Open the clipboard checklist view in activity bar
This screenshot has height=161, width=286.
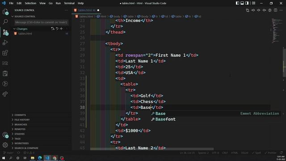5,73
